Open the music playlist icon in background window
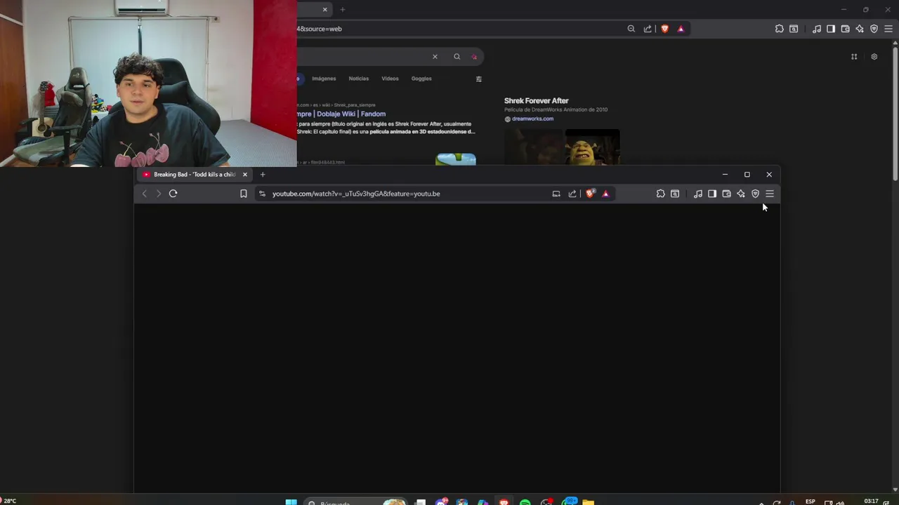This screenshot has width=899, height=505. (x=817, y=29)
